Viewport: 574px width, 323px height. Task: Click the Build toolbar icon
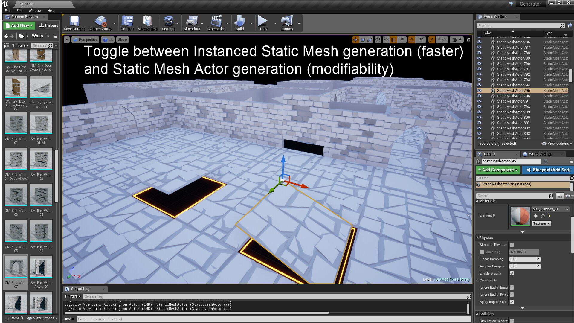(239, 21)
